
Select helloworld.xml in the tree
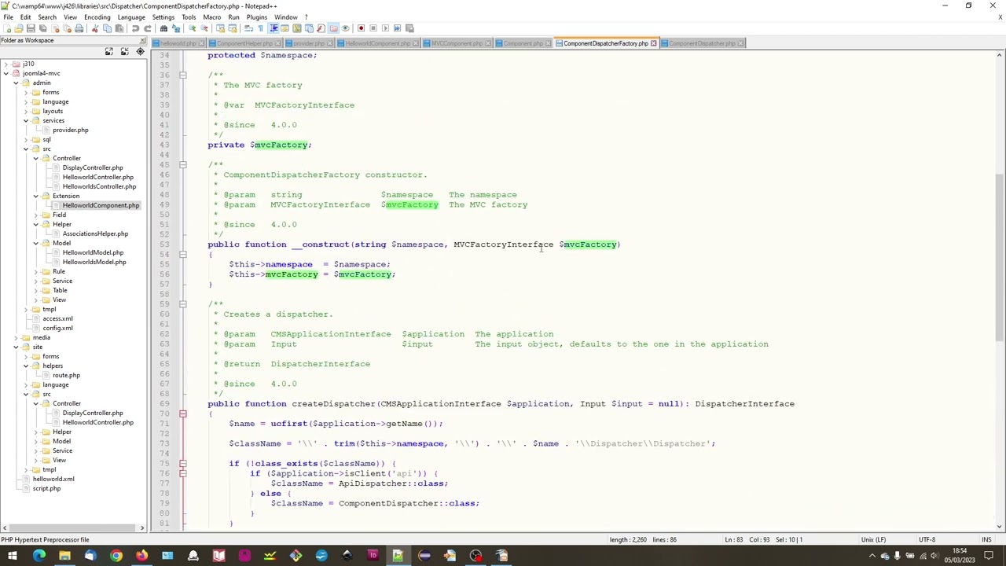(53, 479)
